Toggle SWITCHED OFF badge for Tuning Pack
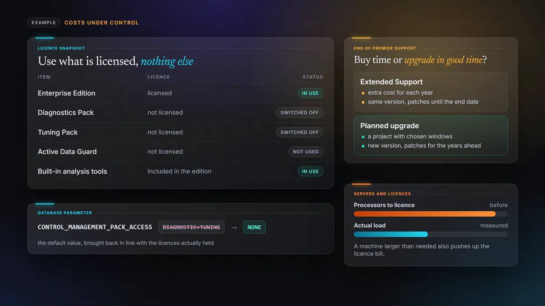The width and height of the screenshot is (545, 306). [x=299, y=132]
